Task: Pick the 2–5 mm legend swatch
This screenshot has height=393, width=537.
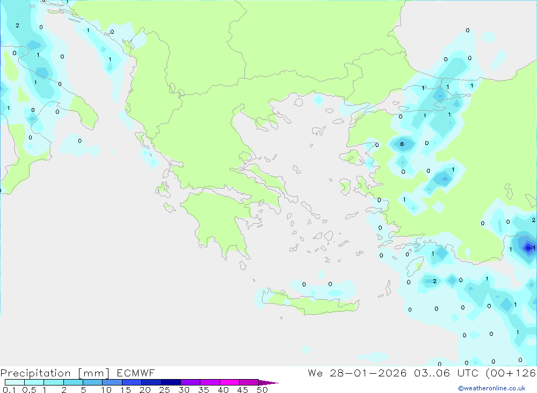Action: pyautogui.click(x=73, y=382)
